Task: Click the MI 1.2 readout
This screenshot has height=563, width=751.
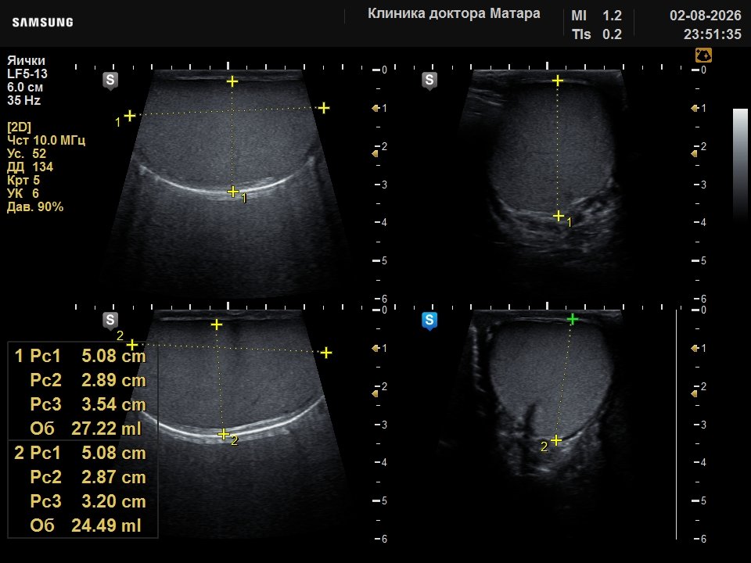Action: (596, 16)
